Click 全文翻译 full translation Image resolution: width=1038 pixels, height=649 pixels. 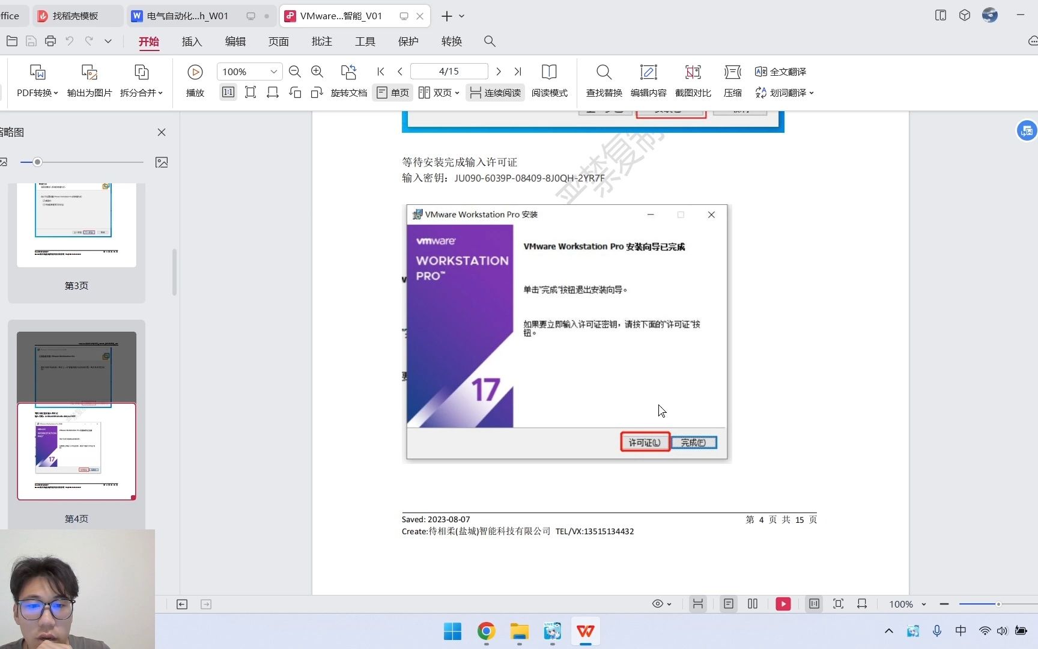tap(780, 72)
